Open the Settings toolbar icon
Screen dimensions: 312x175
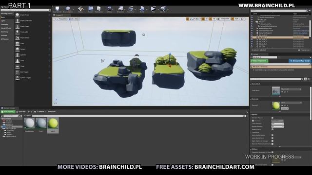[x=109, y=9]
